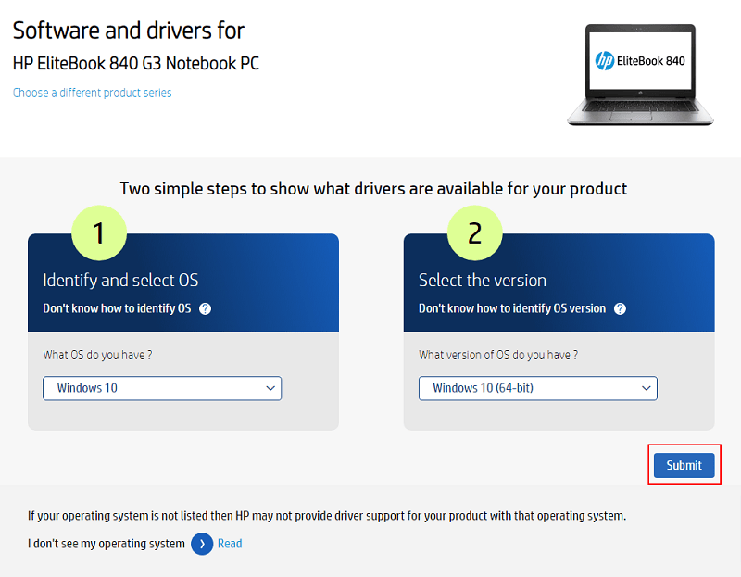This screenshot has width=741, height=577.
Task: Click the EliteBook 840 laptop thumbnail
Action: point(639,74)
